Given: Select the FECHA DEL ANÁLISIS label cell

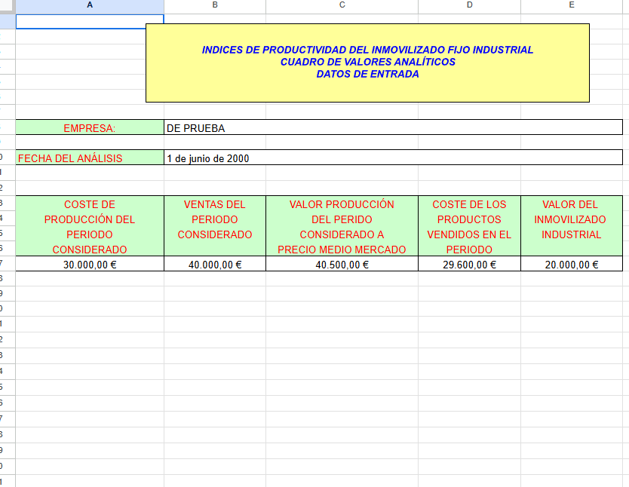Looking at the screenshot, I should [x=90, y=158].
